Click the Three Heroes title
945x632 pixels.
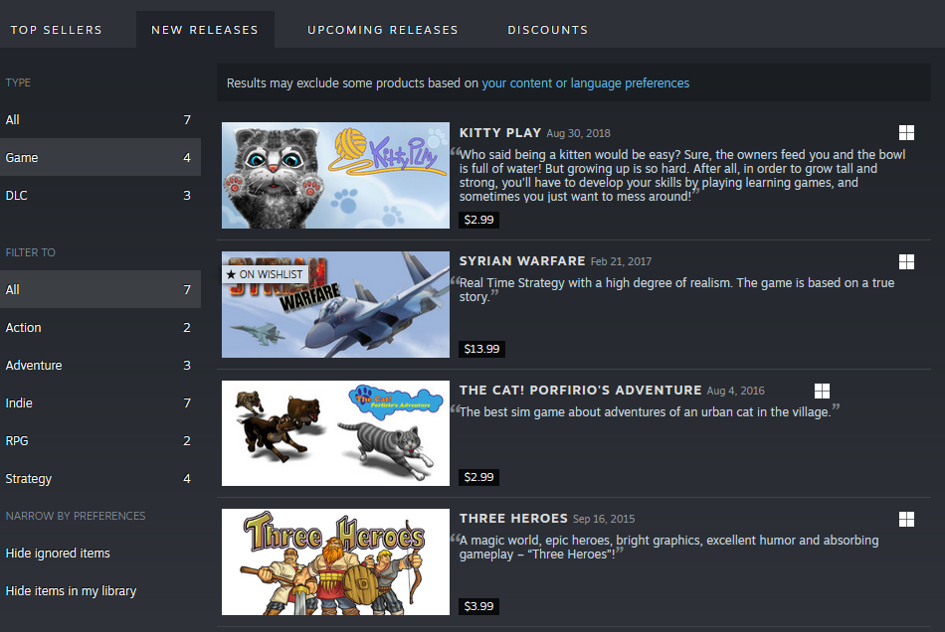[x=513, y=519]
